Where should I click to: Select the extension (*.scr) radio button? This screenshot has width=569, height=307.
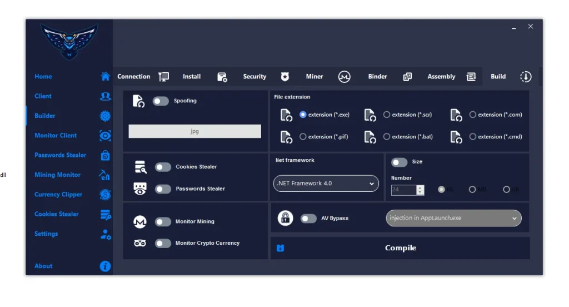point(387,115)
